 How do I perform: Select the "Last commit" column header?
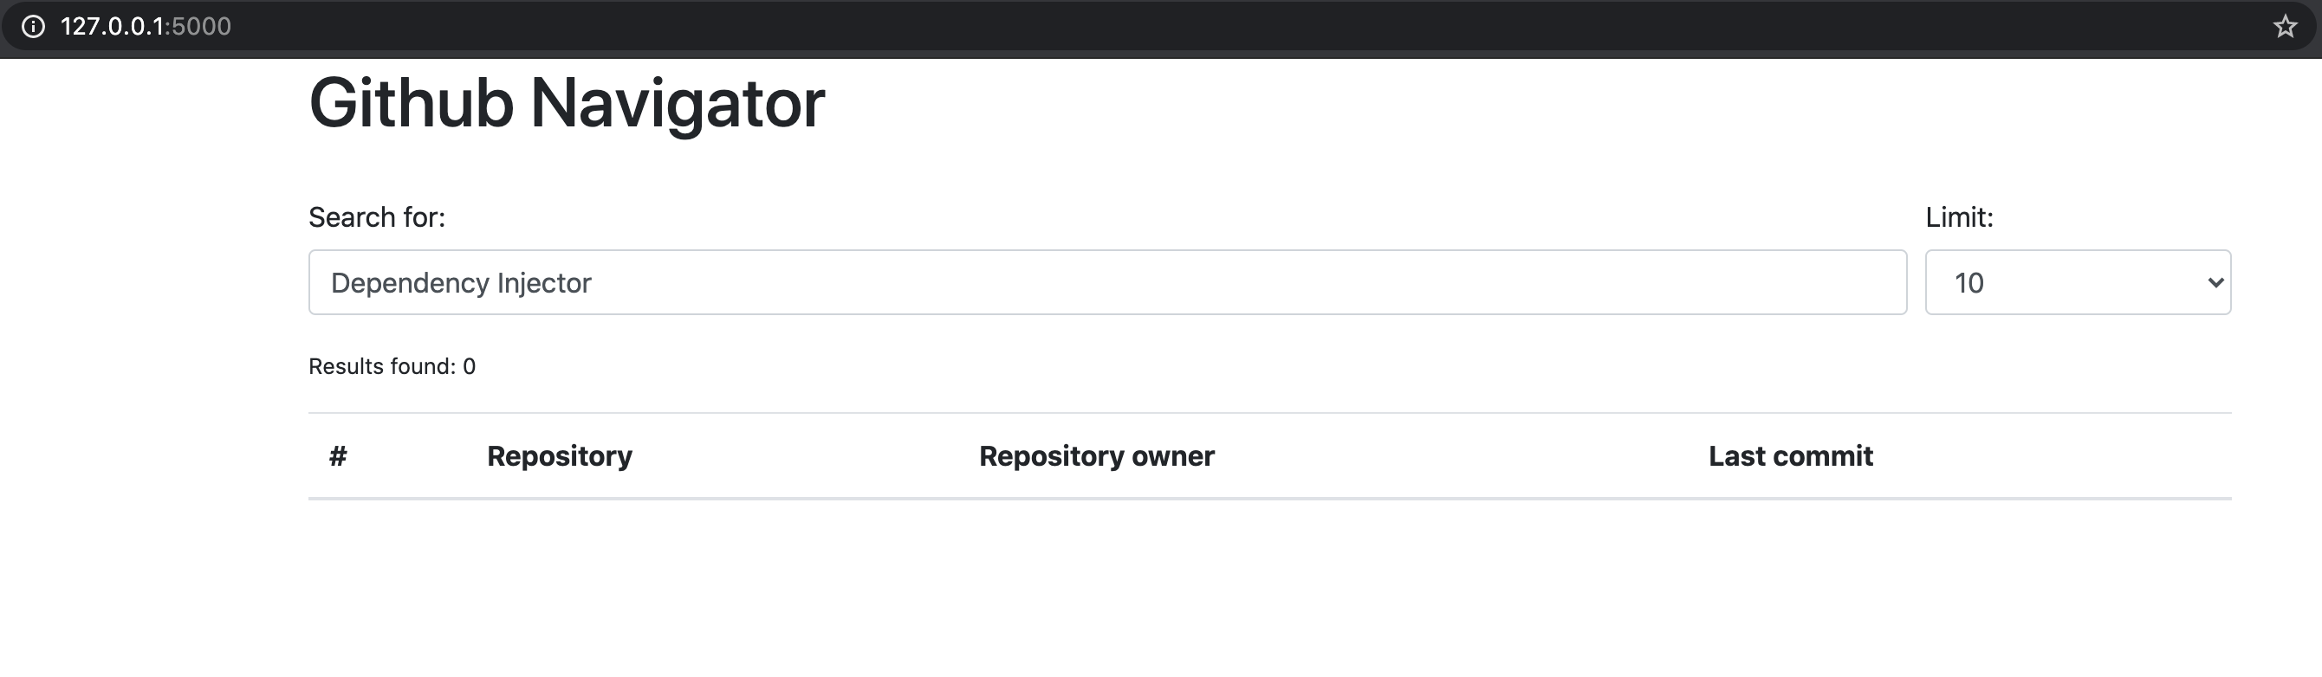pos(1790,456)
